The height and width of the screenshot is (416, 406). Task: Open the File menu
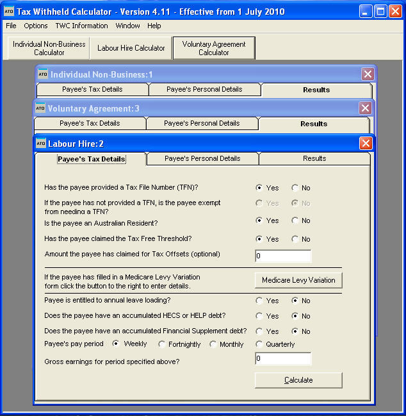tap(11, 26)
